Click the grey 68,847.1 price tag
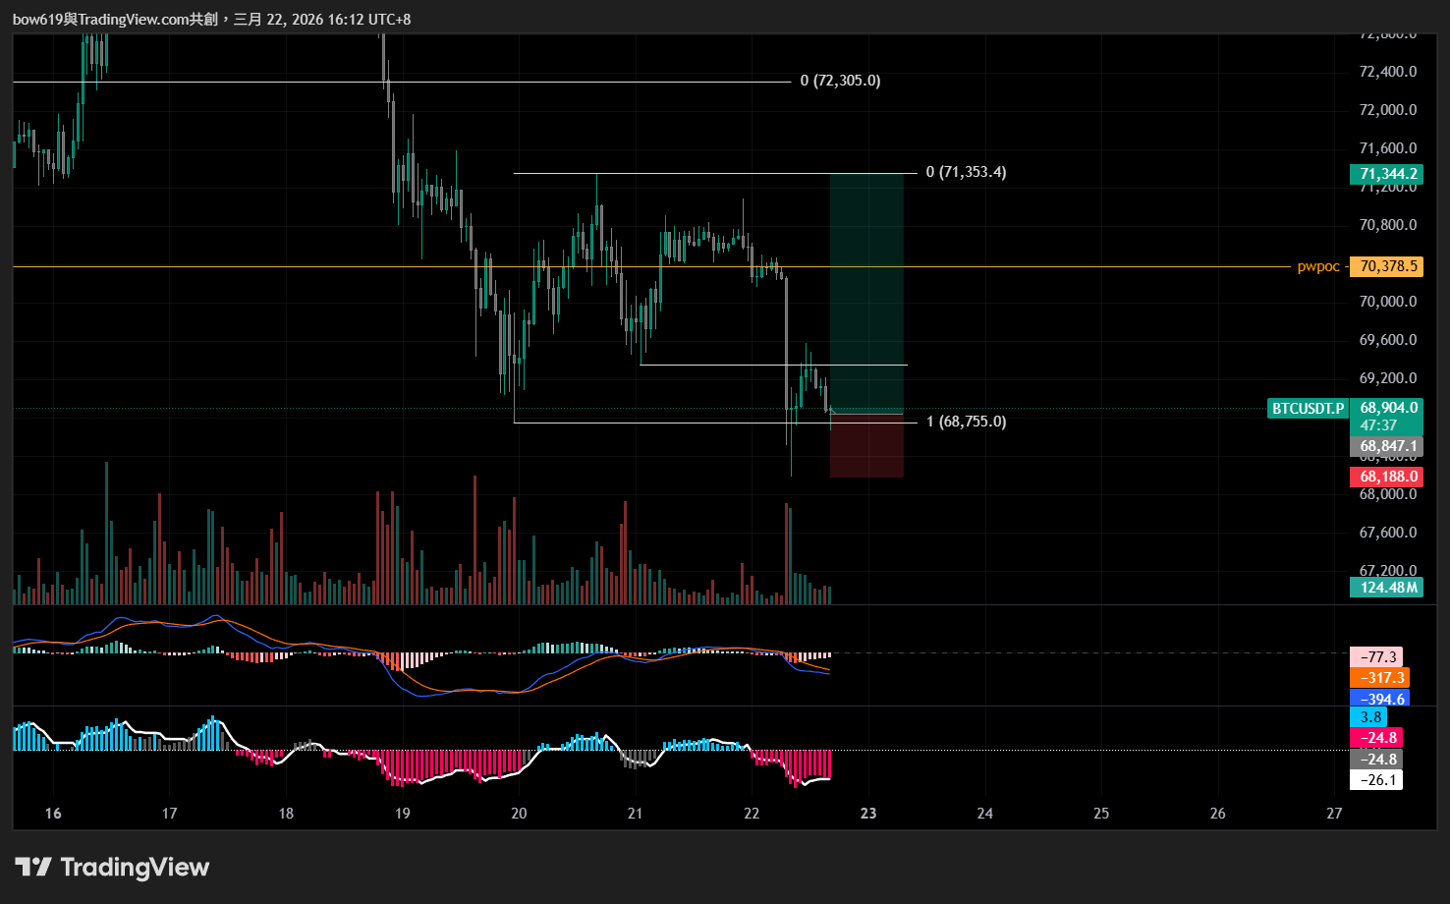This screenshot has height=904, width=1450. 1386,446
